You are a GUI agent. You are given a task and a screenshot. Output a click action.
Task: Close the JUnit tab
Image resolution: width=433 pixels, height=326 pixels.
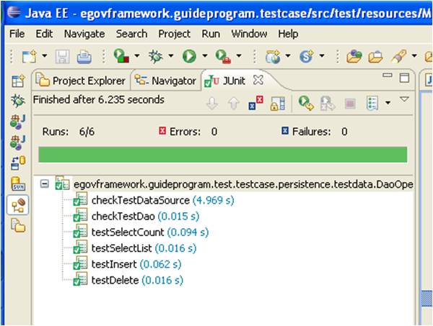tap(259, 80)
